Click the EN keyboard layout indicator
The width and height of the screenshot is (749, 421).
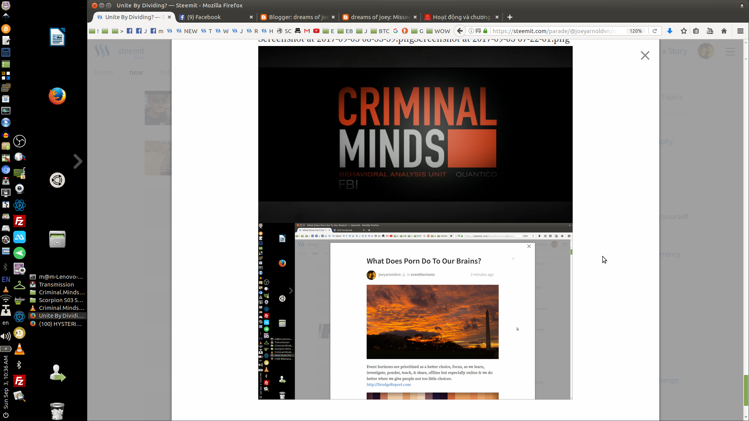click(x=6, y=279)
